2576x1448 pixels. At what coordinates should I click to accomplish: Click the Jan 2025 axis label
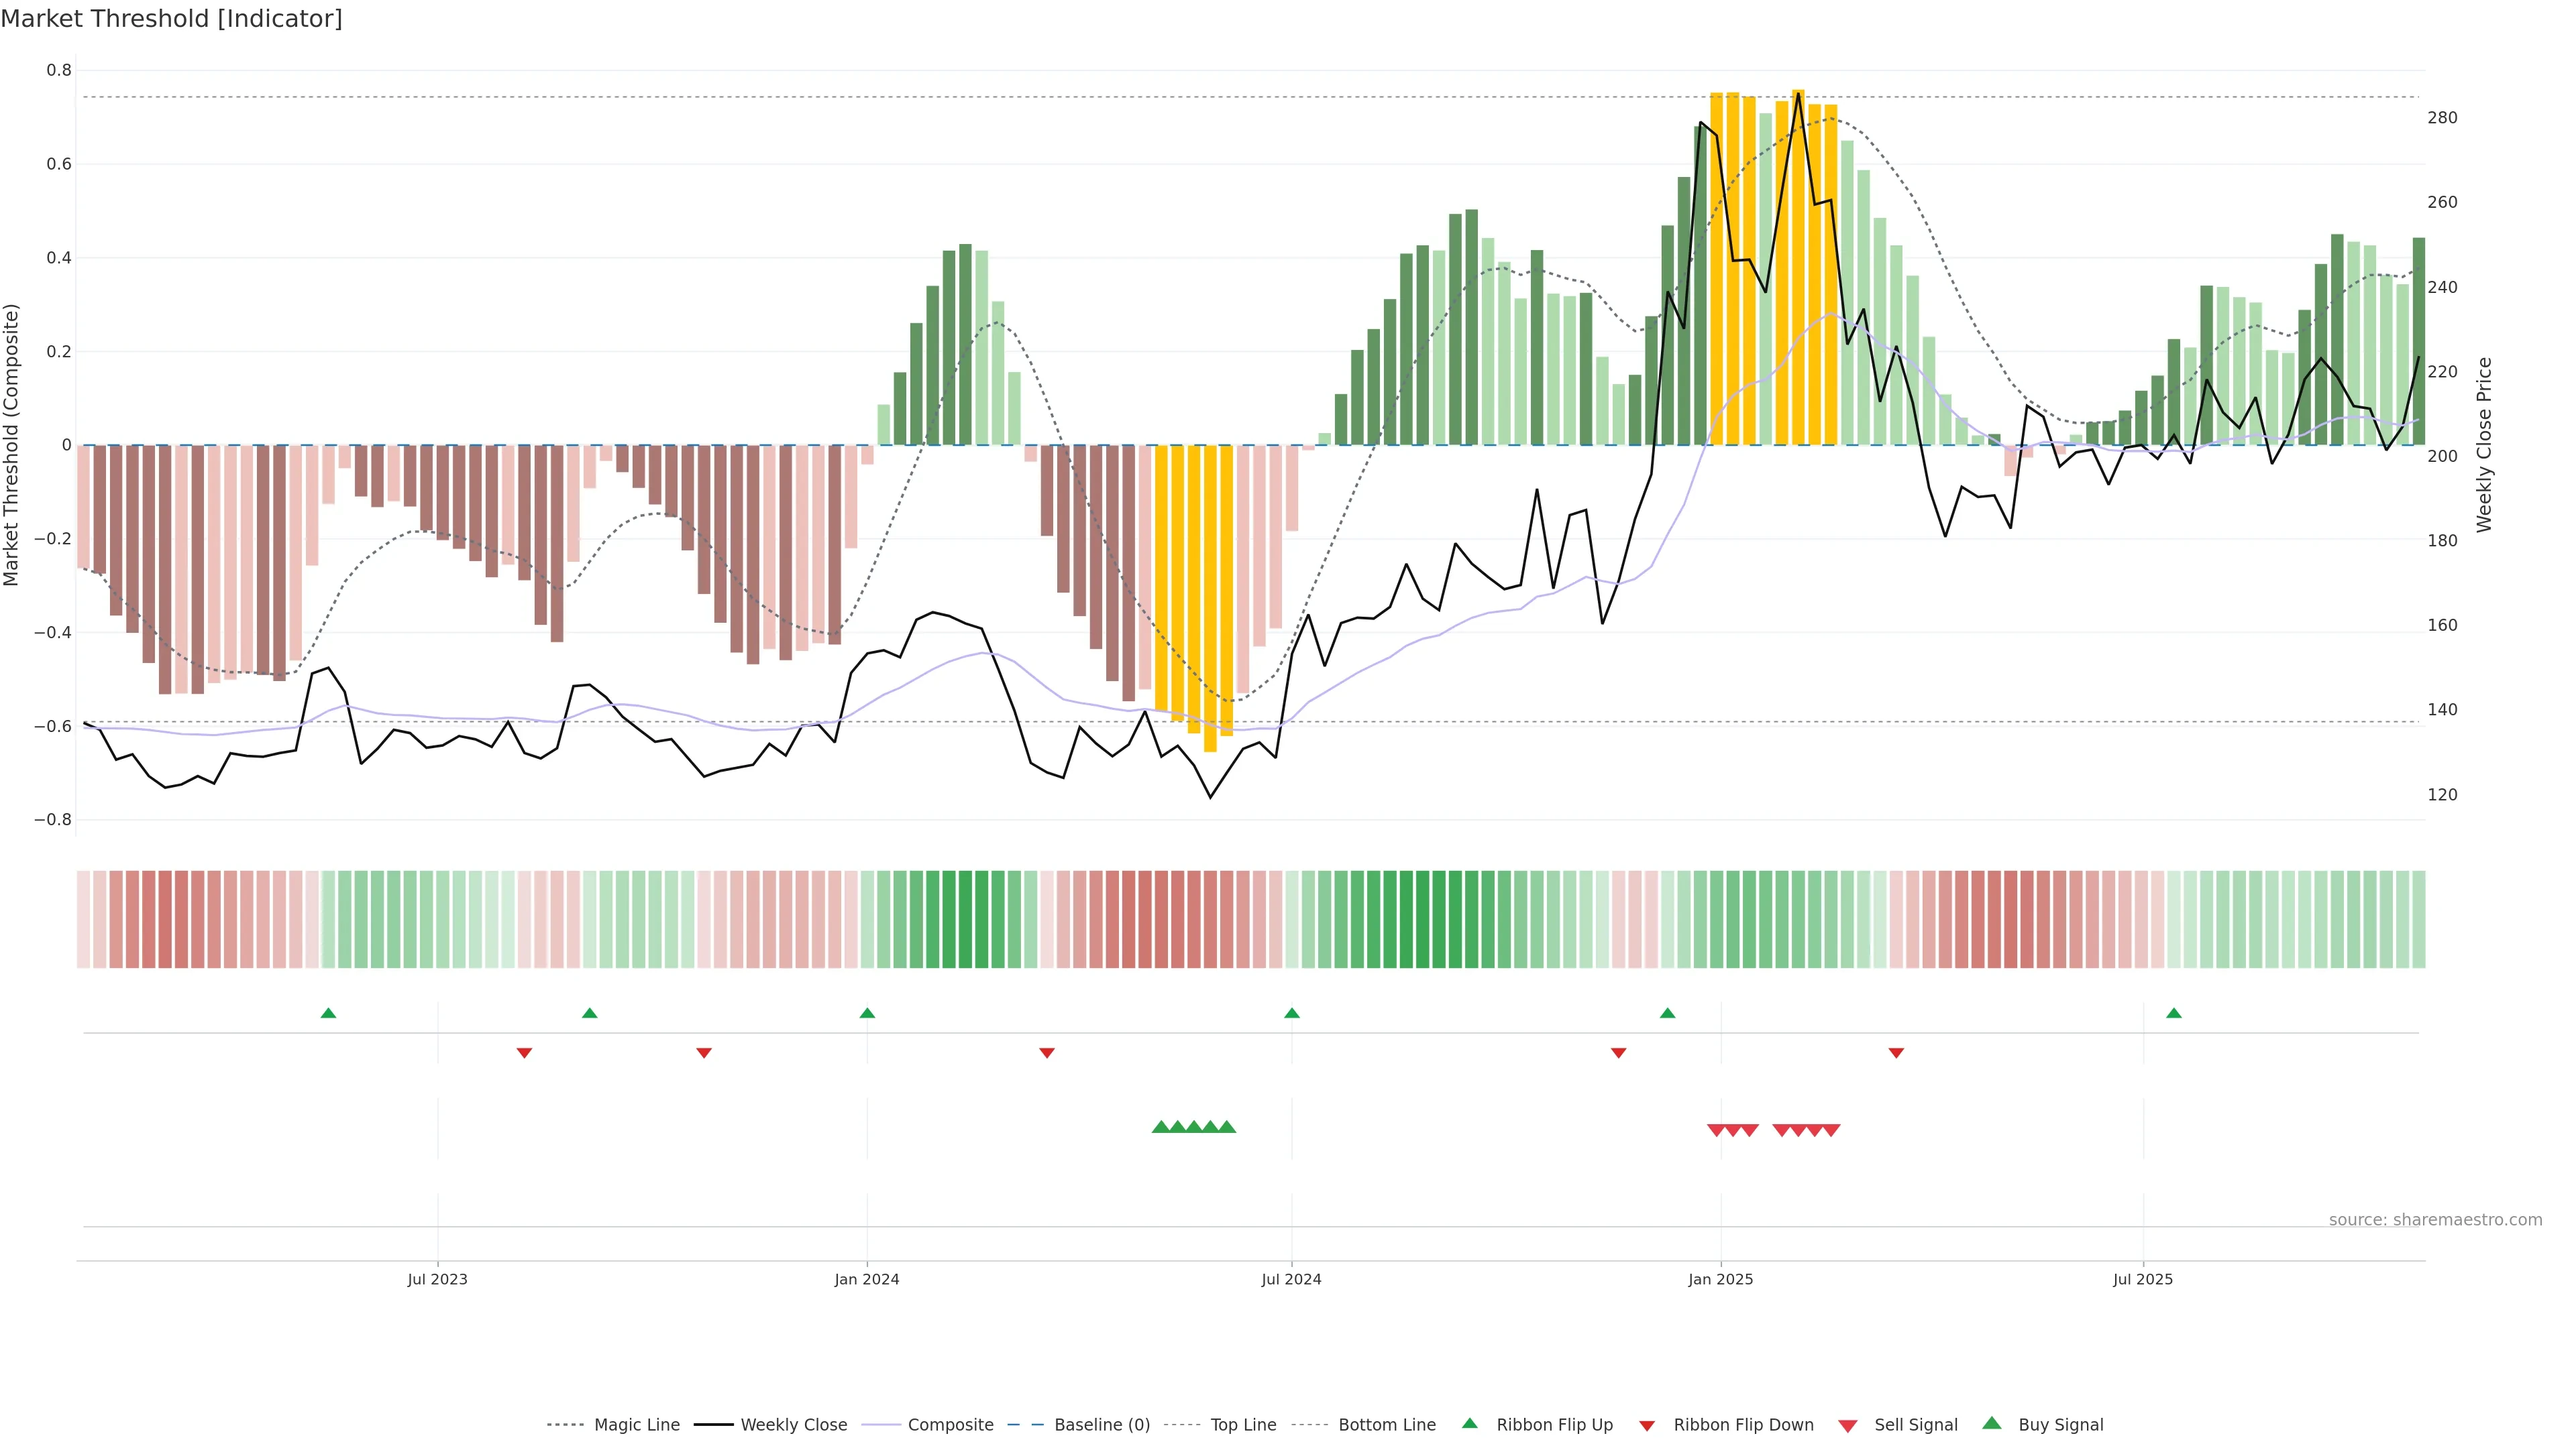click(x=1720, y=1279)
